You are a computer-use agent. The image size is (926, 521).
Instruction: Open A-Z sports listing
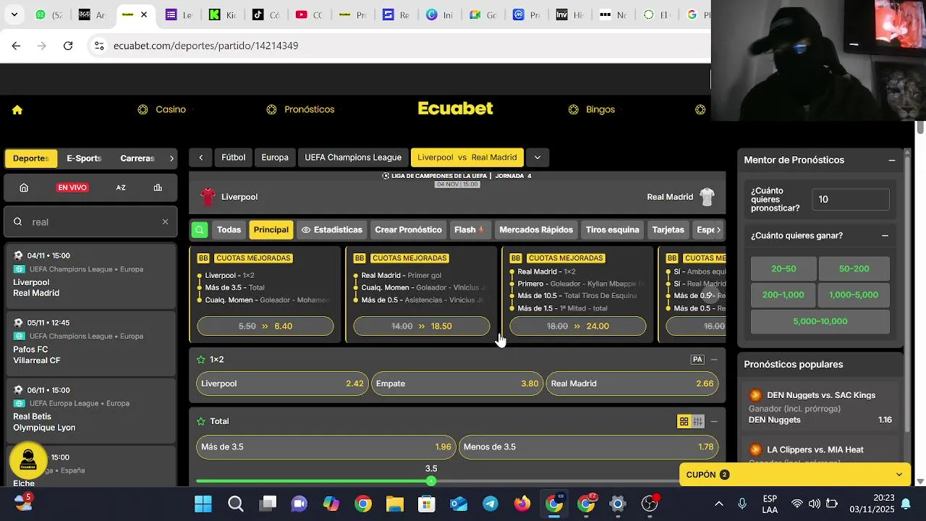pos(121,187)
